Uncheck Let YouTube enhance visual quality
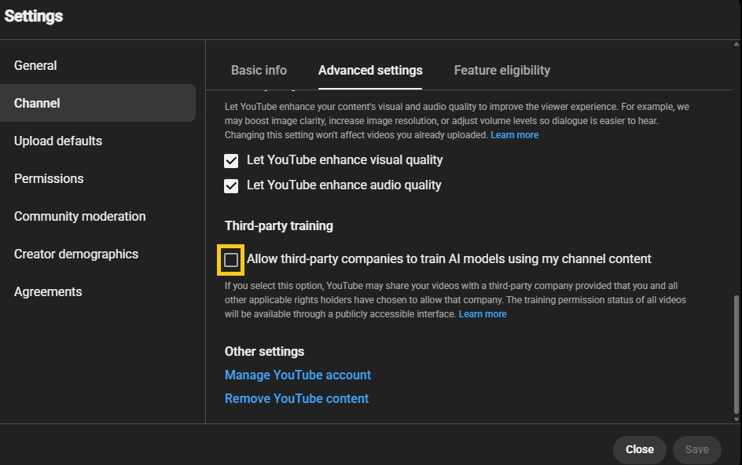Image resolution: width=742 pixels, height=465 pixels. pos(231,161)
